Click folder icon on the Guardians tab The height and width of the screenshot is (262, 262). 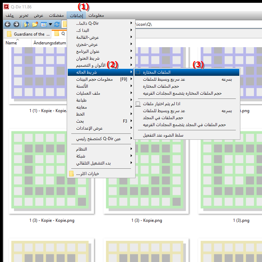tap(9, 34)
